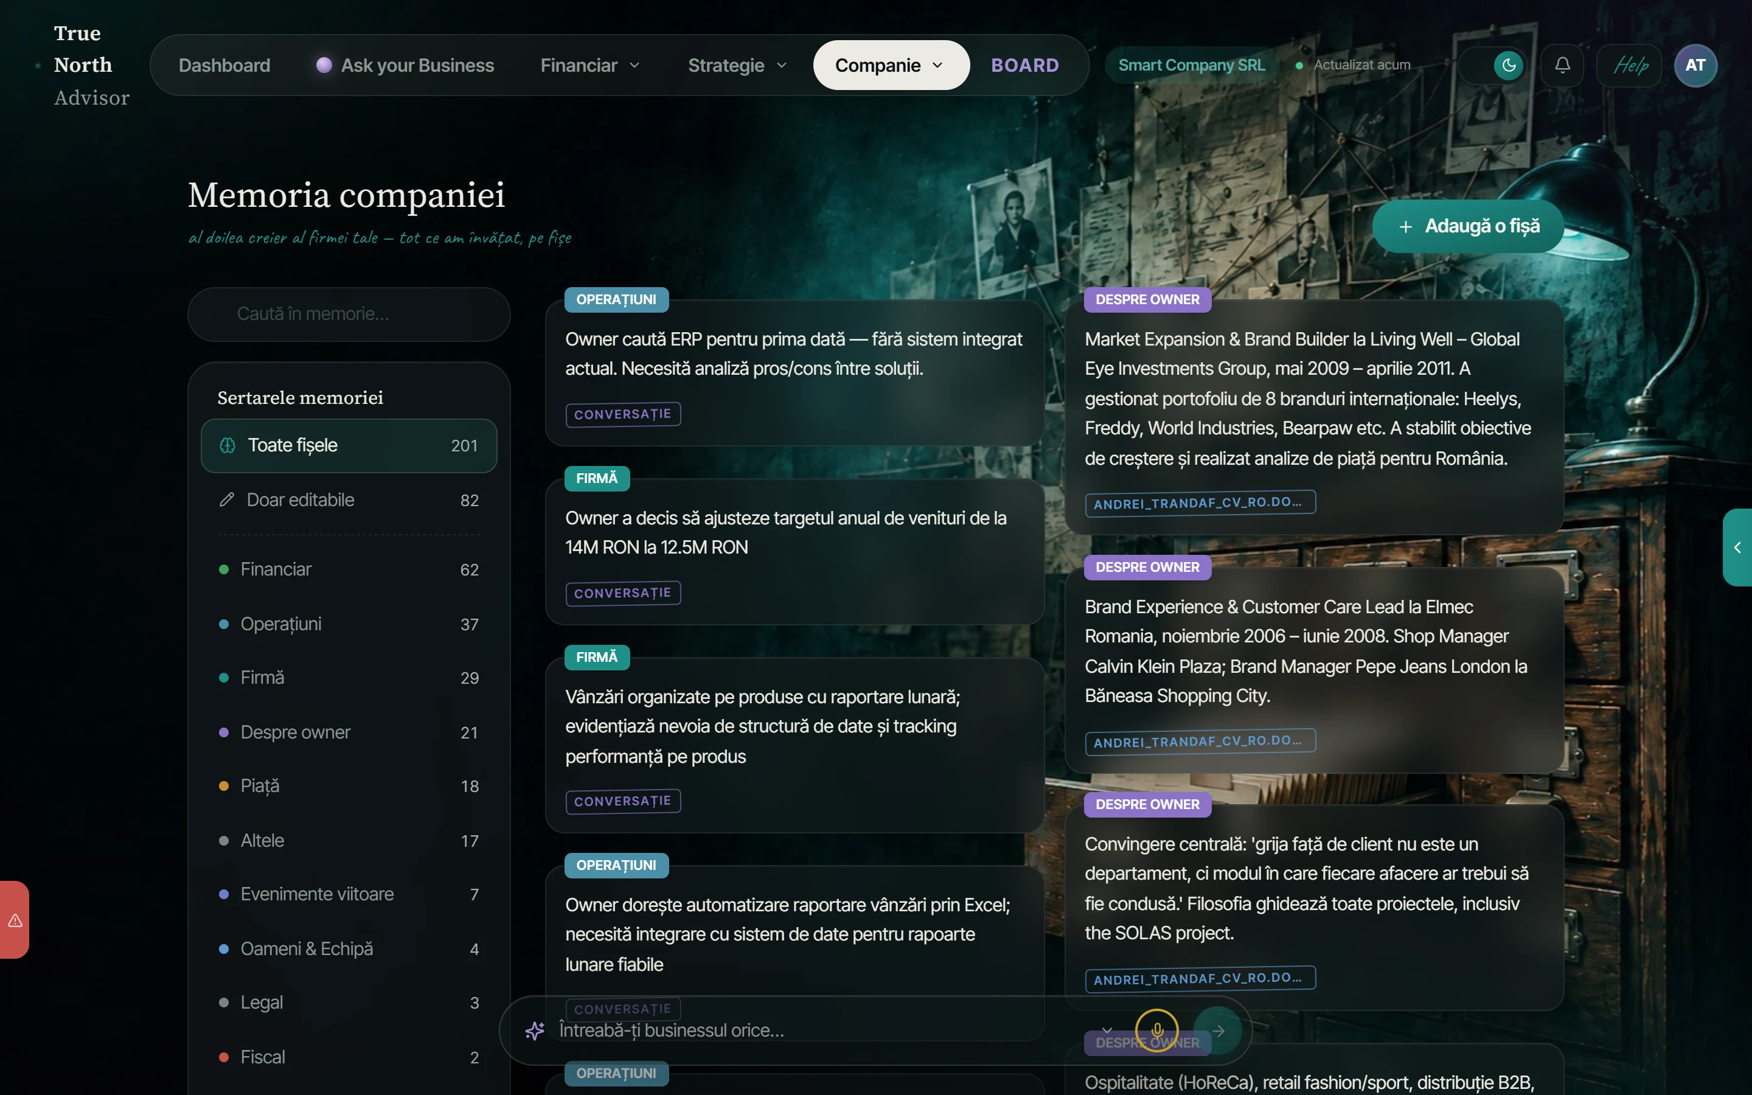Click the microphone voice input icon

1156,1030
